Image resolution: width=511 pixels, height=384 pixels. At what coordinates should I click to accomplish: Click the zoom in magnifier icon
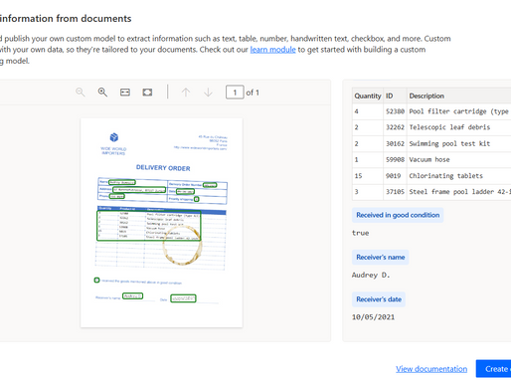102,92
